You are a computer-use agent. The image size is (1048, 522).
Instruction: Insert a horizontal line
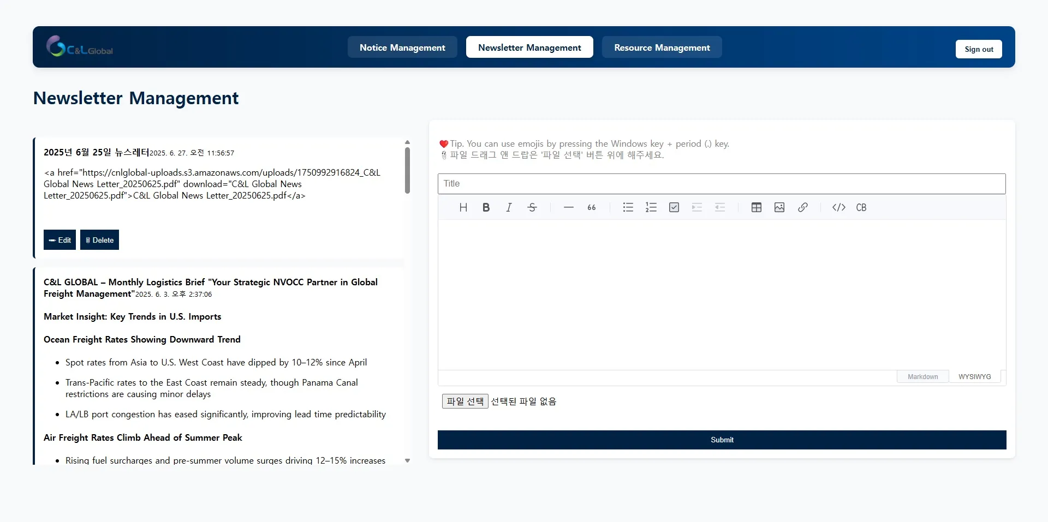tap(568, 207)
